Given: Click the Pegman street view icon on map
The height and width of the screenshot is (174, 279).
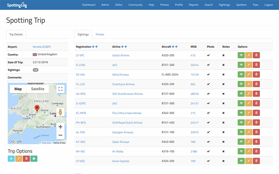Looking at the screenshot, I should [x=60, y=112].
